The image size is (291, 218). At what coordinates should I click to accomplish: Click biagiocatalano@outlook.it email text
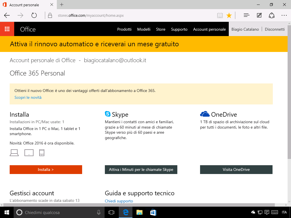[x=115, y=60]
